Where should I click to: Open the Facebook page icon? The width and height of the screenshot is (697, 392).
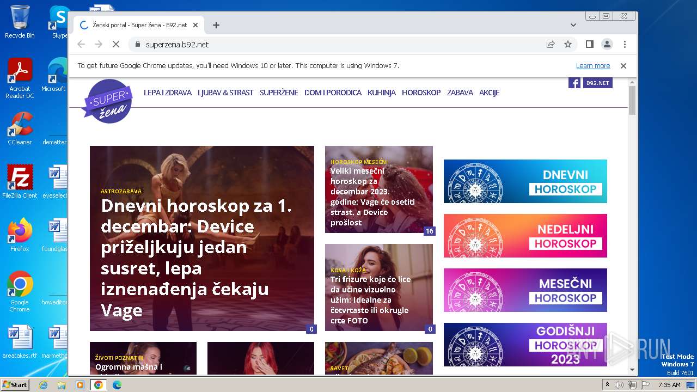tap(574, 83)
